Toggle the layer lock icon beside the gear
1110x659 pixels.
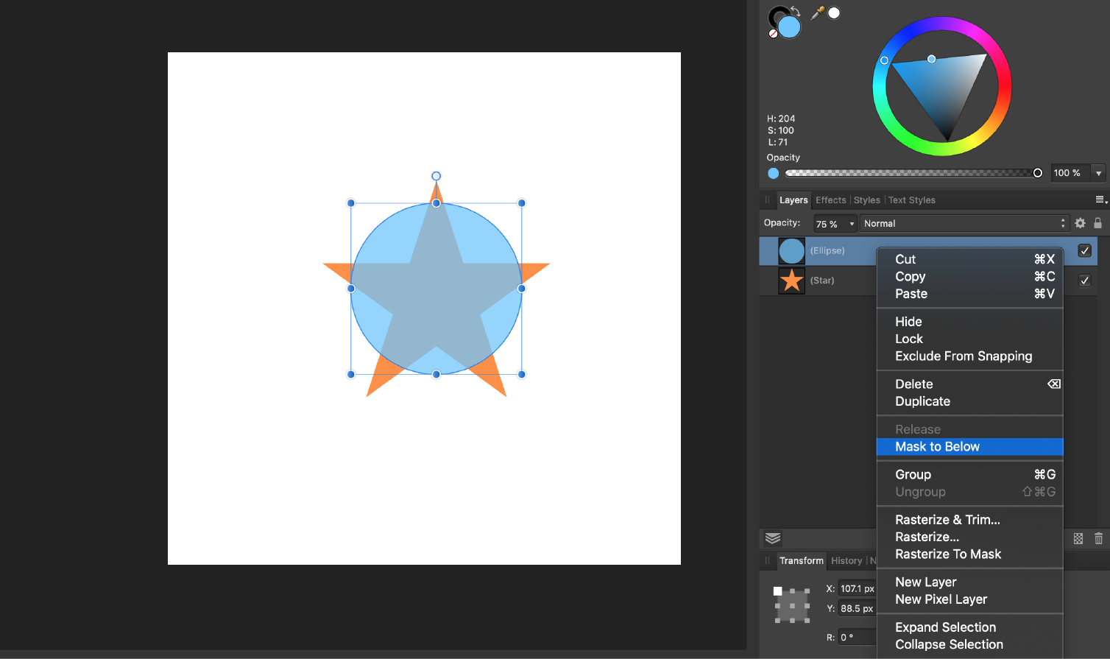click(1097, 222)
